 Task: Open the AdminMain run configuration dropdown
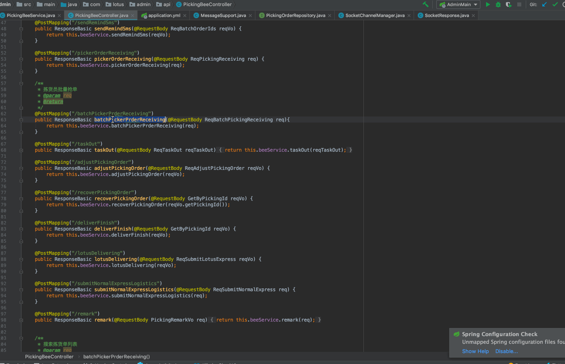tap(459, 4)
